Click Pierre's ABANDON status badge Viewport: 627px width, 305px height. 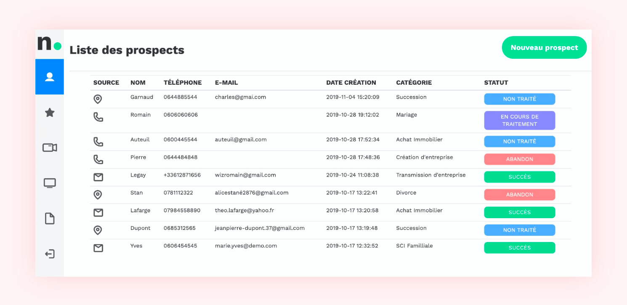point(520,159)
